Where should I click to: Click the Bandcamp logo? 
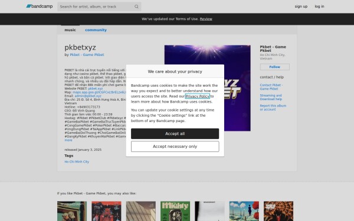tap(40, 6)
